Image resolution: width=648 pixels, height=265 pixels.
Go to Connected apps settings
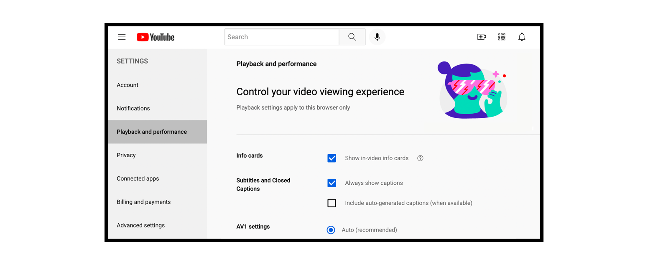coord(138,178)
